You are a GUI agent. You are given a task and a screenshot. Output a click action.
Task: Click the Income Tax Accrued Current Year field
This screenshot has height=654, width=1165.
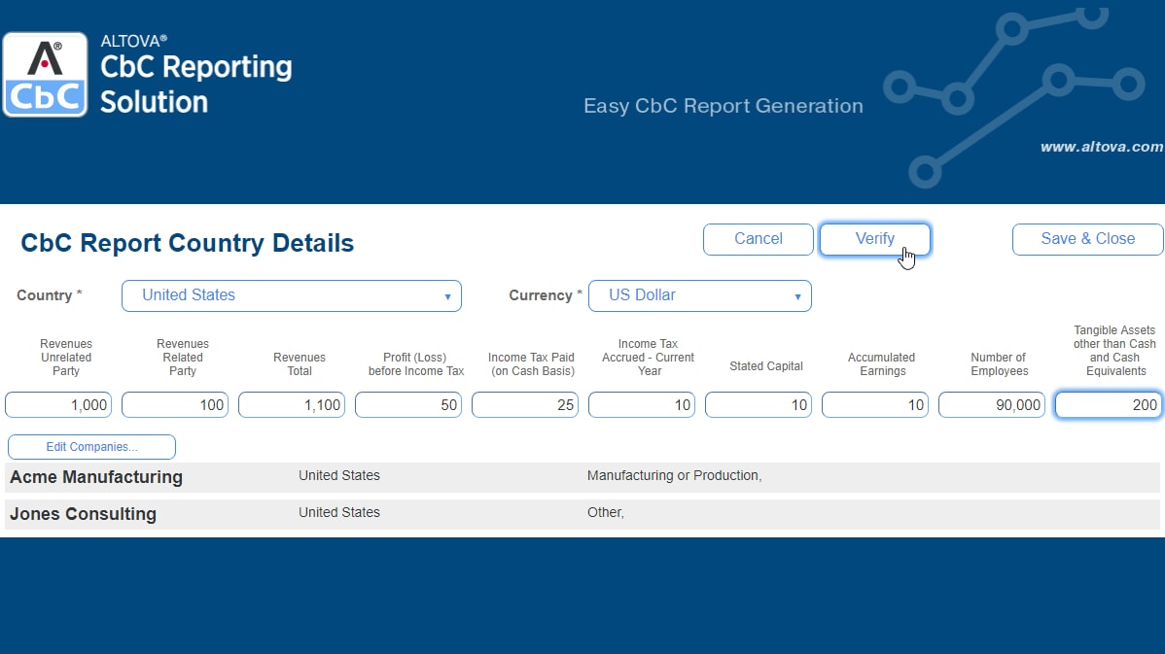tap(642, 404)
